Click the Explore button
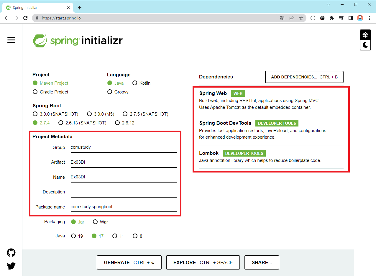The image size is (376, 276). (x=203, y=262)
